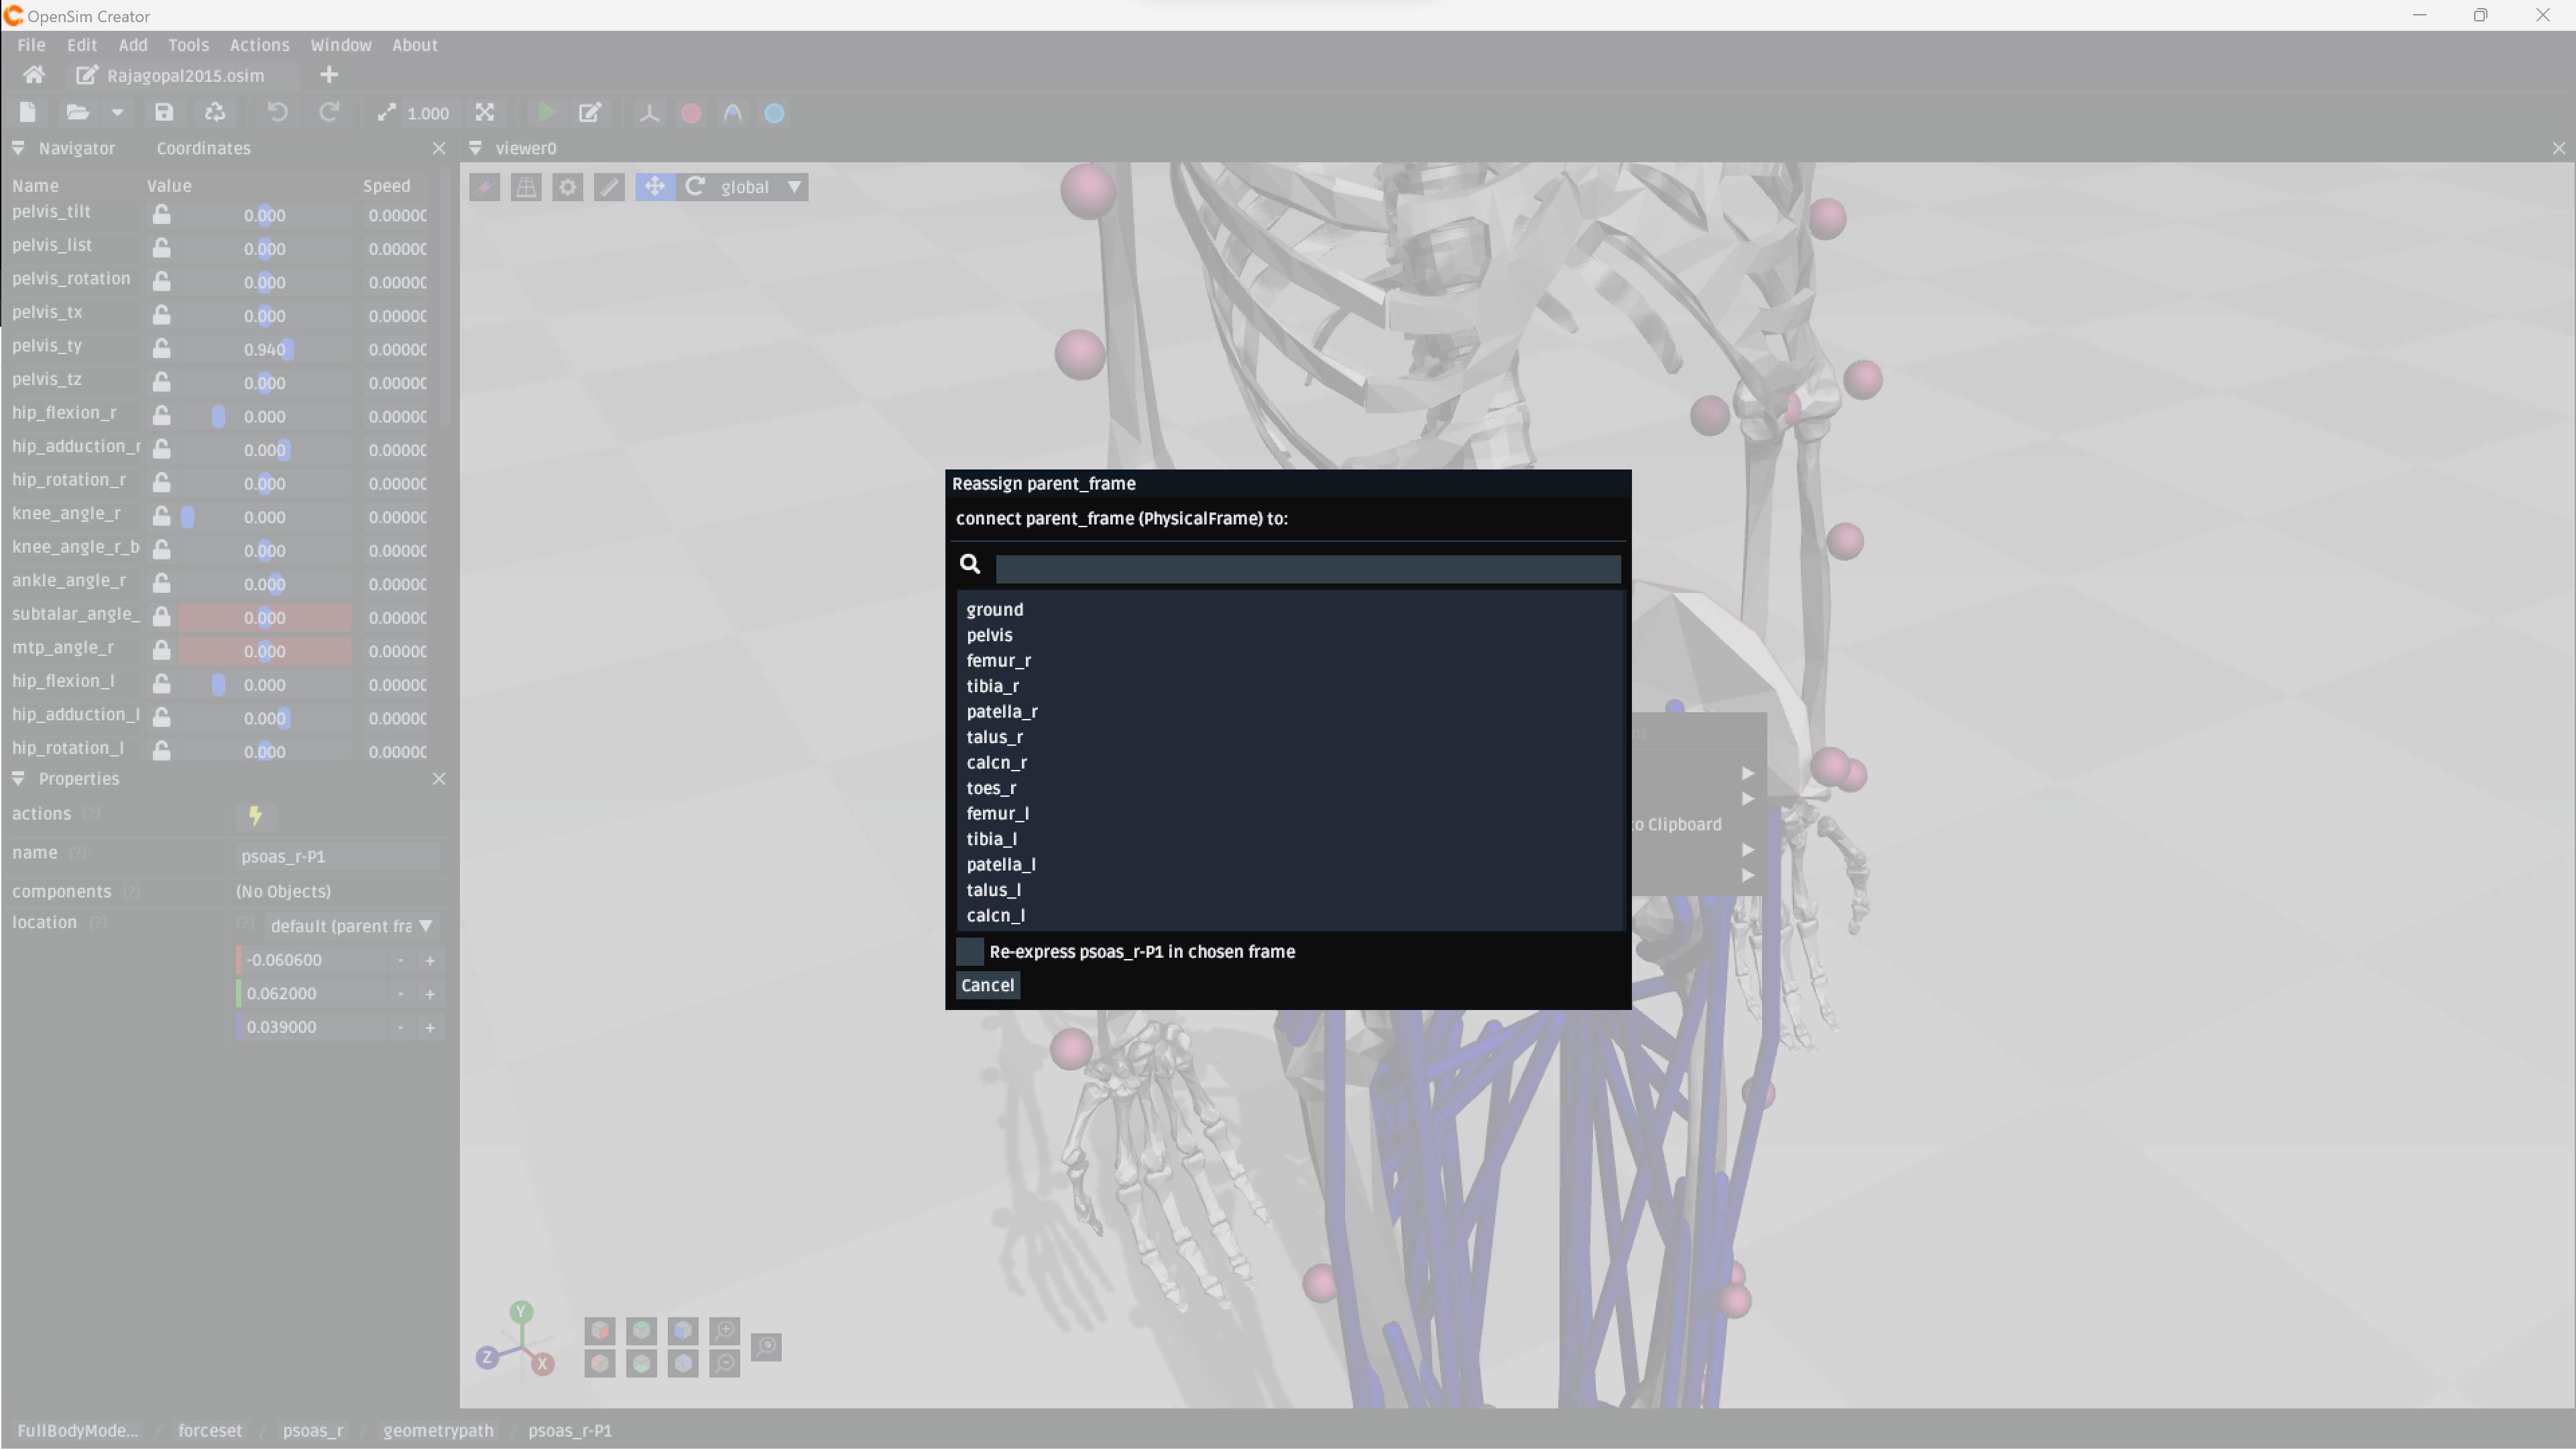Image resolution: width=2576 pixels, height=1450 pixels.
Task: Expand the open-file dropdown arrow in toolbar
Action: click(118, 112)
